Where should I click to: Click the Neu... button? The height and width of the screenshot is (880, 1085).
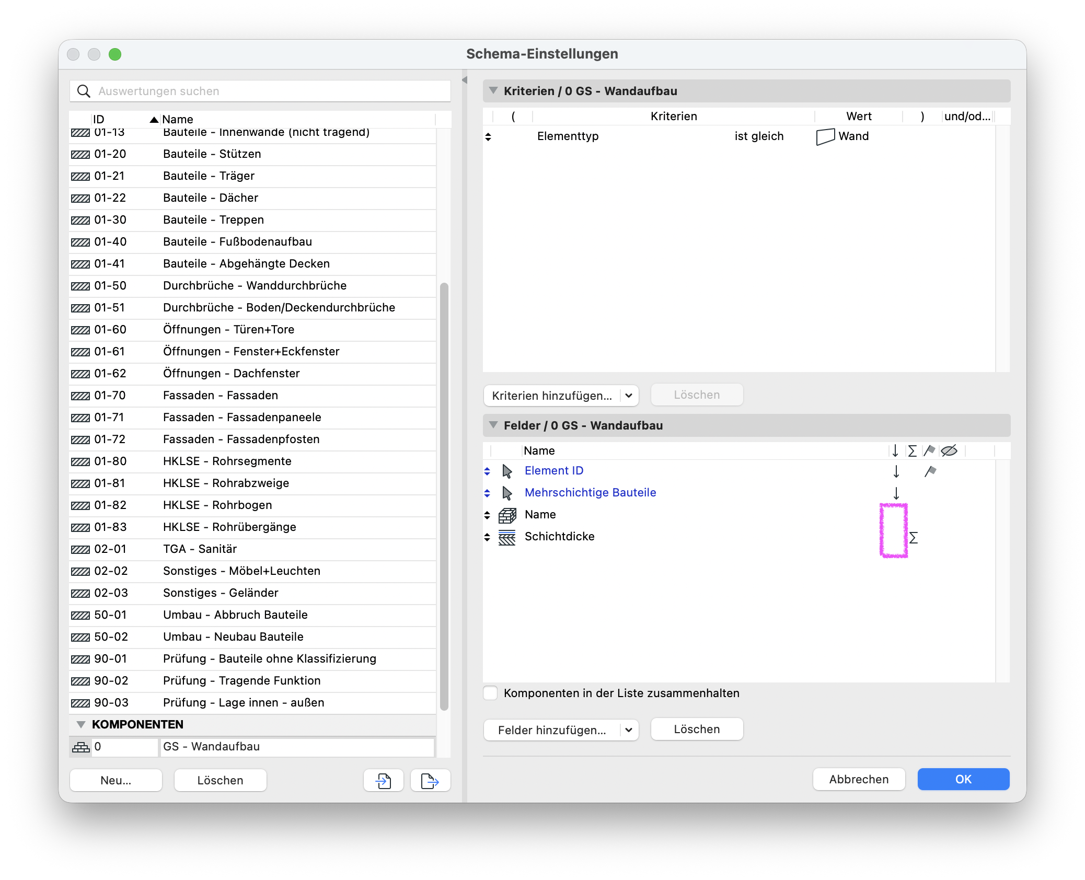116,780
